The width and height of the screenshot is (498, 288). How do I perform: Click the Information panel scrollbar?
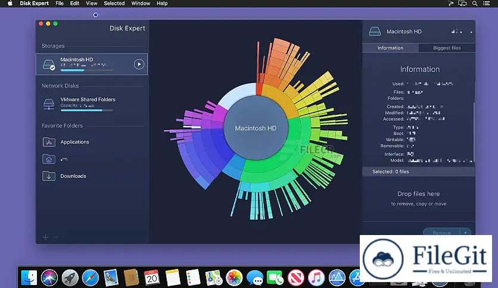(474, 132)
